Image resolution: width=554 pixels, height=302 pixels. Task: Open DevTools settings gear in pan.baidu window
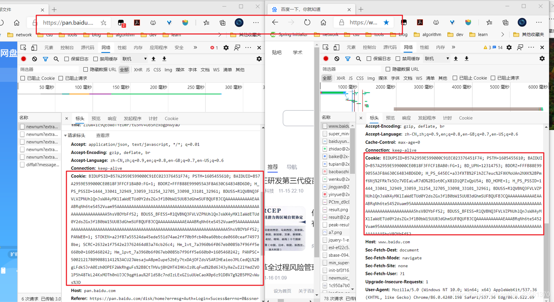pyautogui.click(x=226, y=48)
